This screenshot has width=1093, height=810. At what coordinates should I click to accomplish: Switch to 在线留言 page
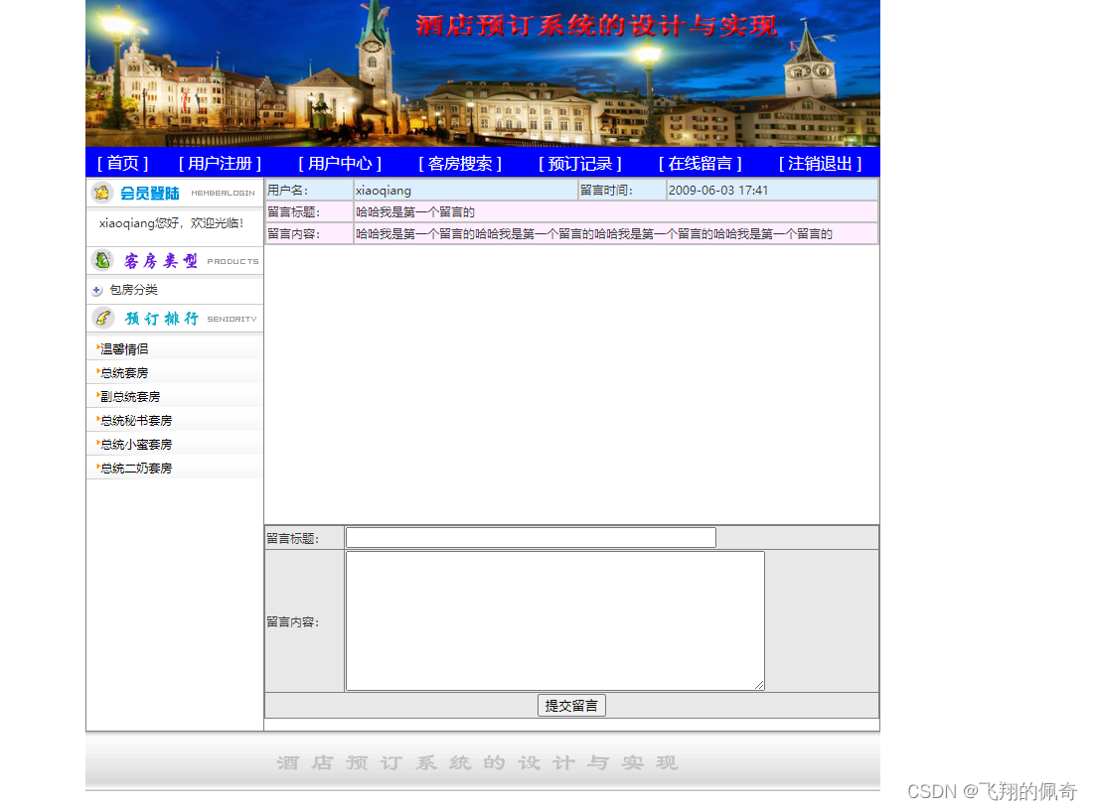point(700,164)
